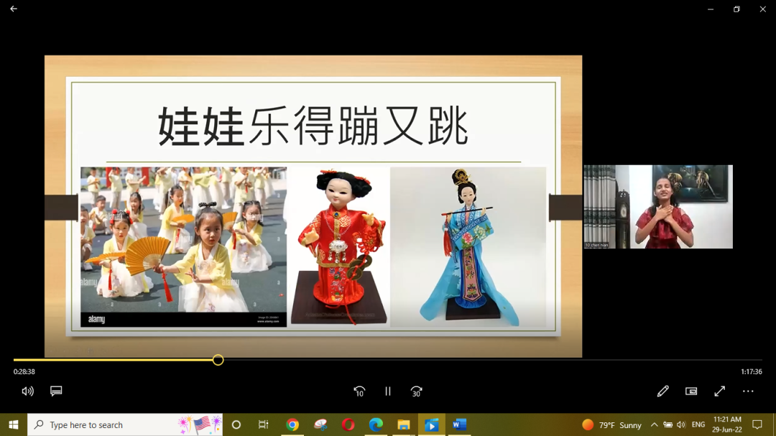Open the Windows Start menu
776x436 pixels.
point(13,425)
